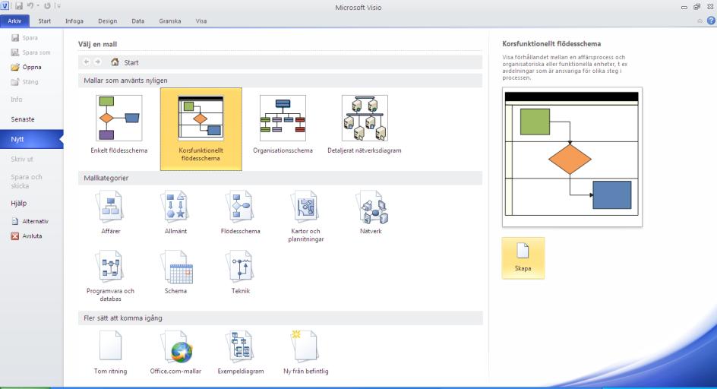The width and height of the screenshot is (717, 389).
Task: Select the Enkelt flödesschema template
Action: pos(119,125)
